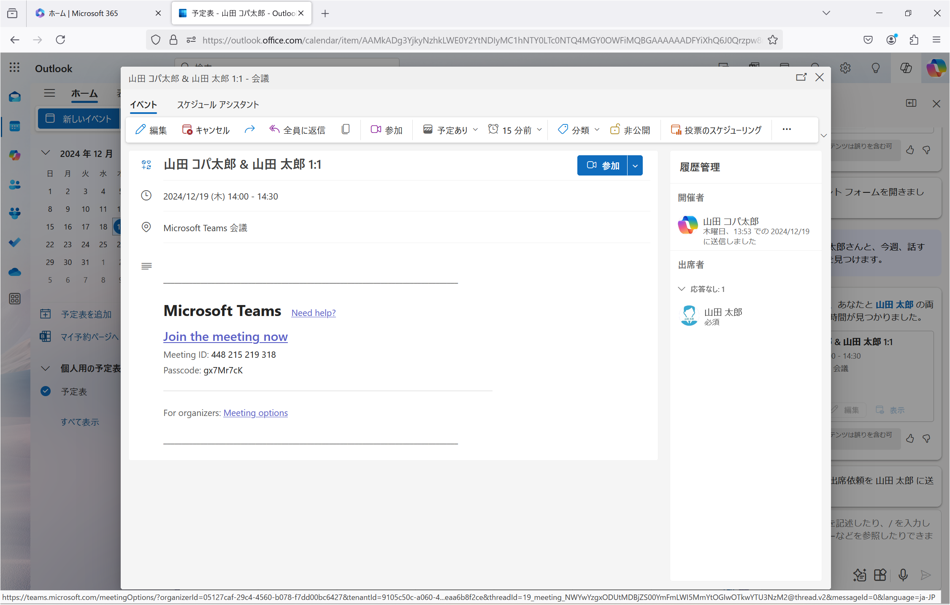Image resolution: width=950 pixels, height=605 pixels.
Task: Select December 17 in mini calendar
Action: (x=85, y=227)
